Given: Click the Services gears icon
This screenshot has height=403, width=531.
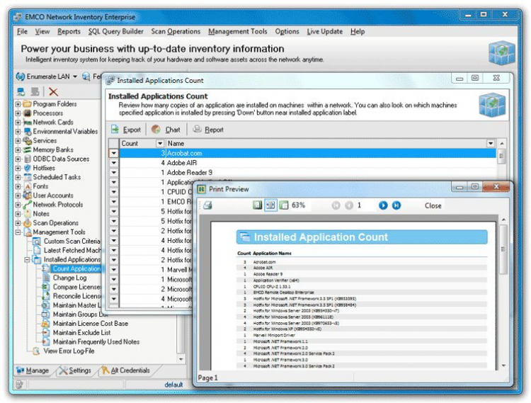Looking at the screenshot, I should point(28,140).
